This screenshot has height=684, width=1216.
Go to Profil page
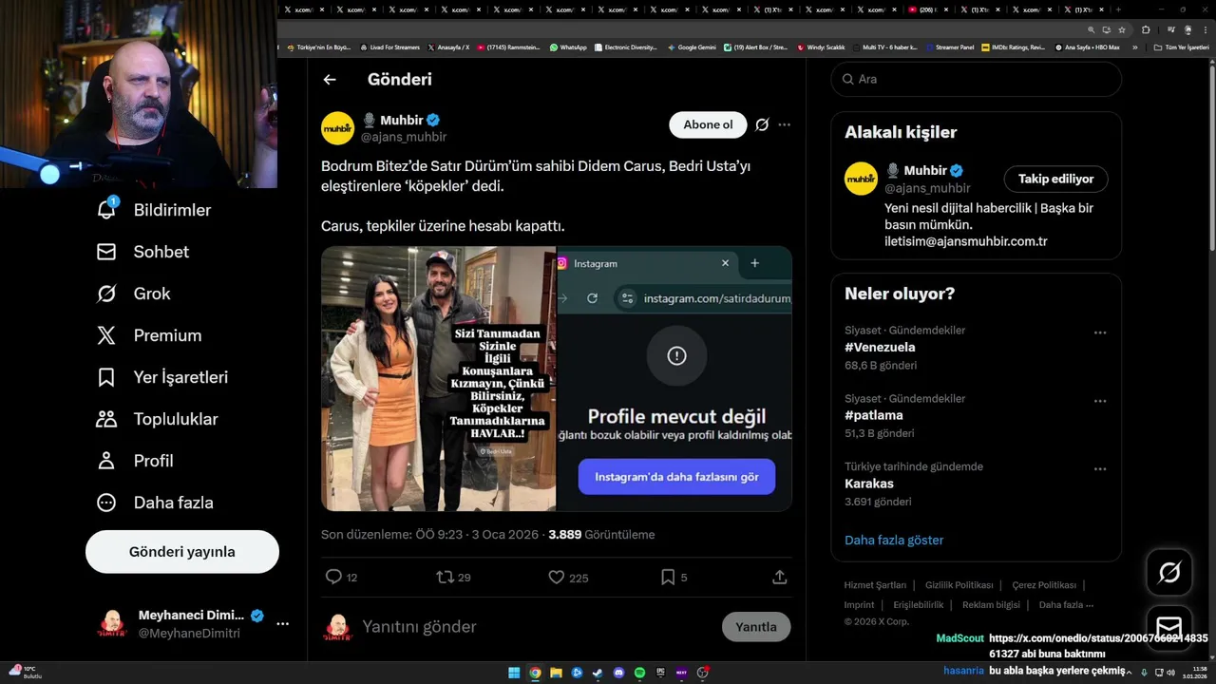point(135,461)
